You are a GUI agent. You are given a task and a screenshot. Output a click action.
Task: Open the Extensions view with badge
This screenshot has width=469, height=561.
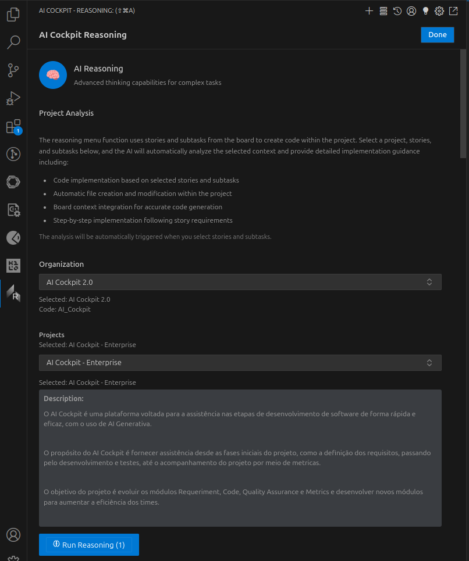13,126
